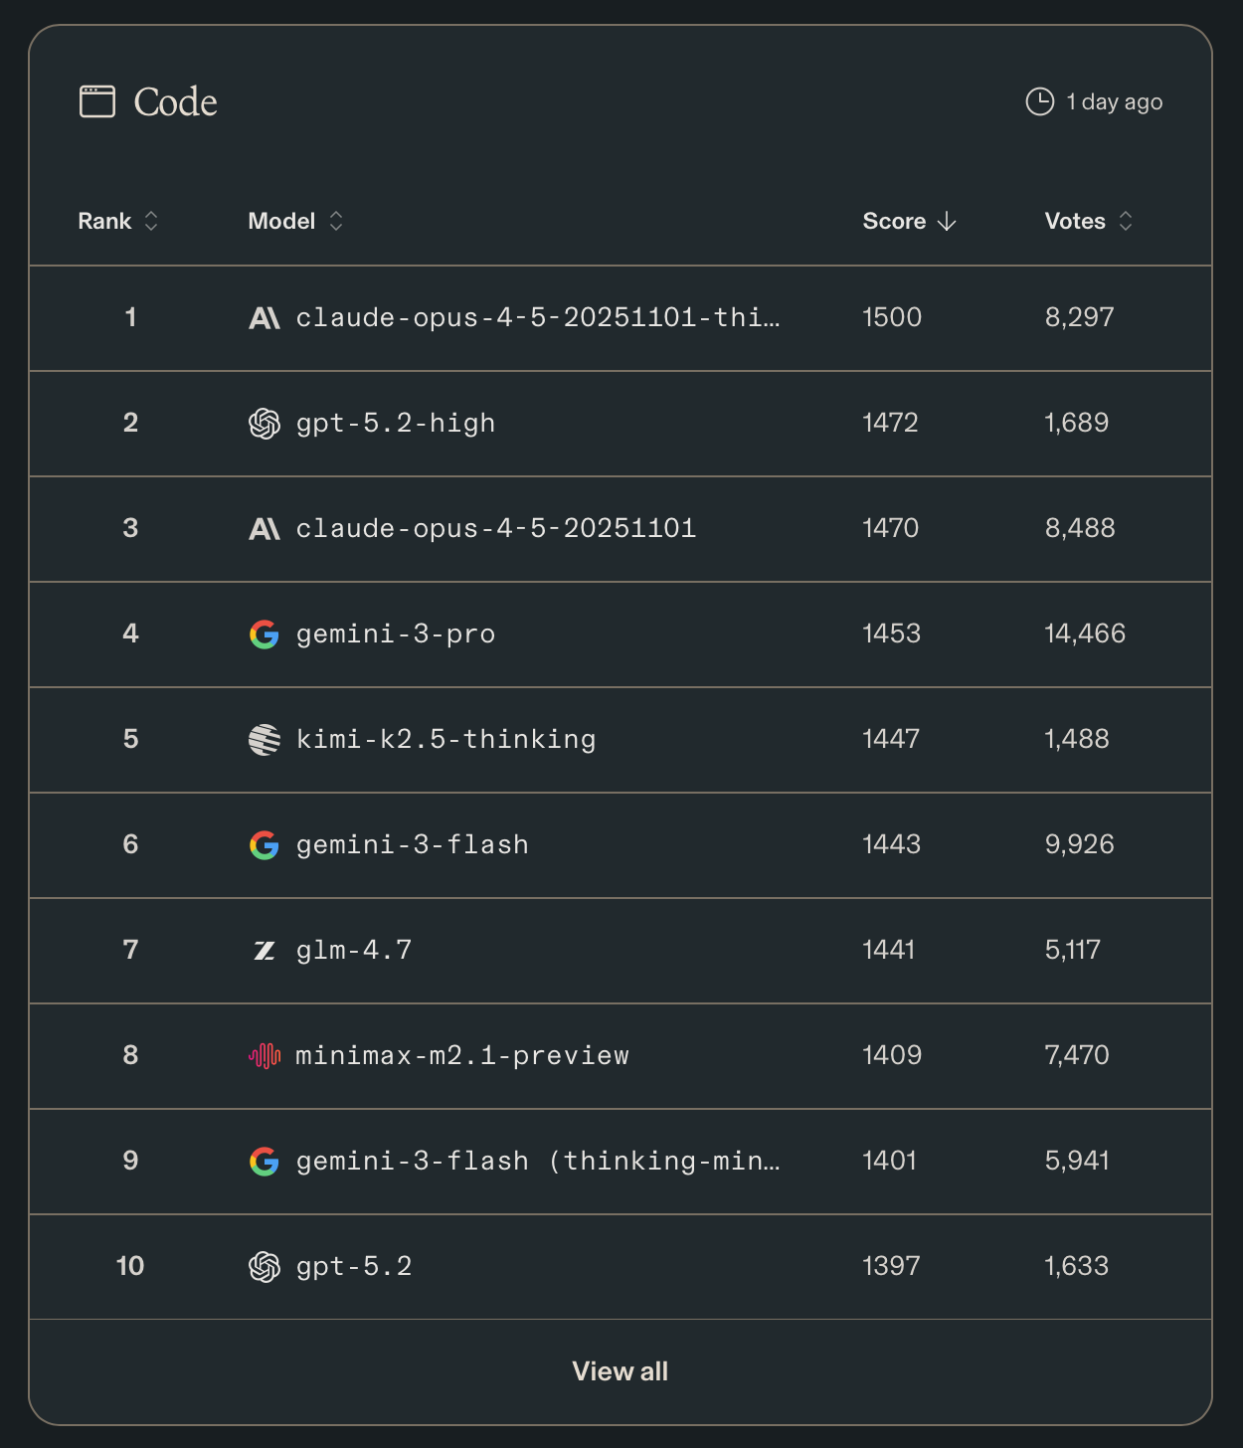This screenshot has height=1448, width=1243.
Task: Click the MiniMax waveform icon beside minimax-m2.1-preview
Action: point(264,1055)
